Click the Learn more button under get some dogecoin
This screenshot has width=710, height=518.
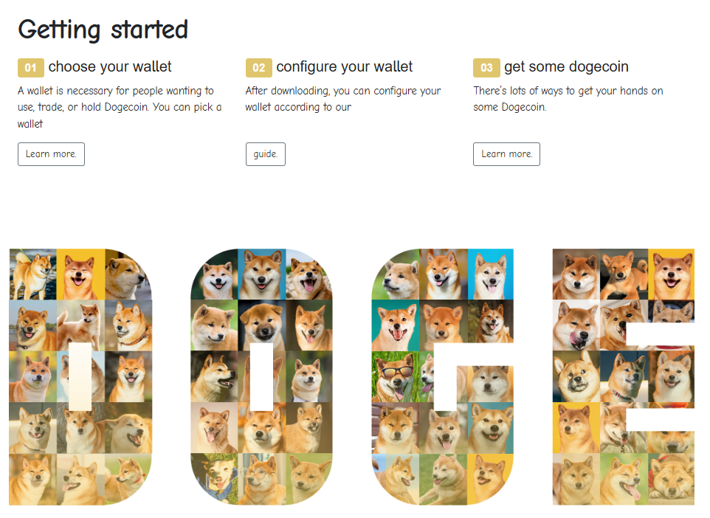pos(506,154)
